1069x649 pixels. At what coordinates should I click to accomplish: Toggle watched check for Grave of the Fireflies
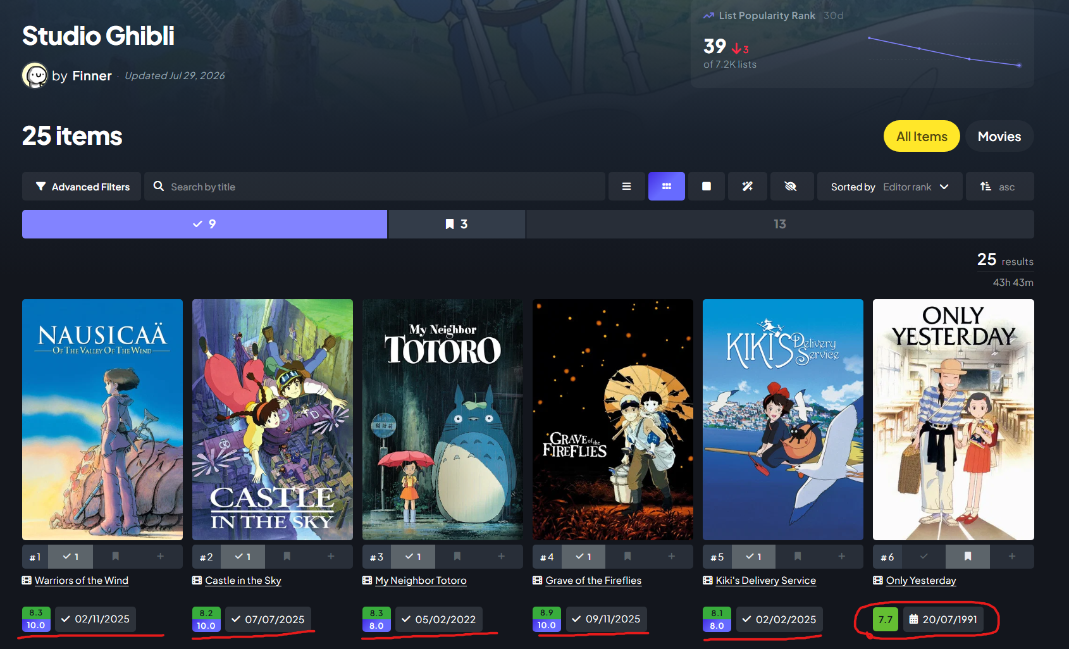click(583, 557)
